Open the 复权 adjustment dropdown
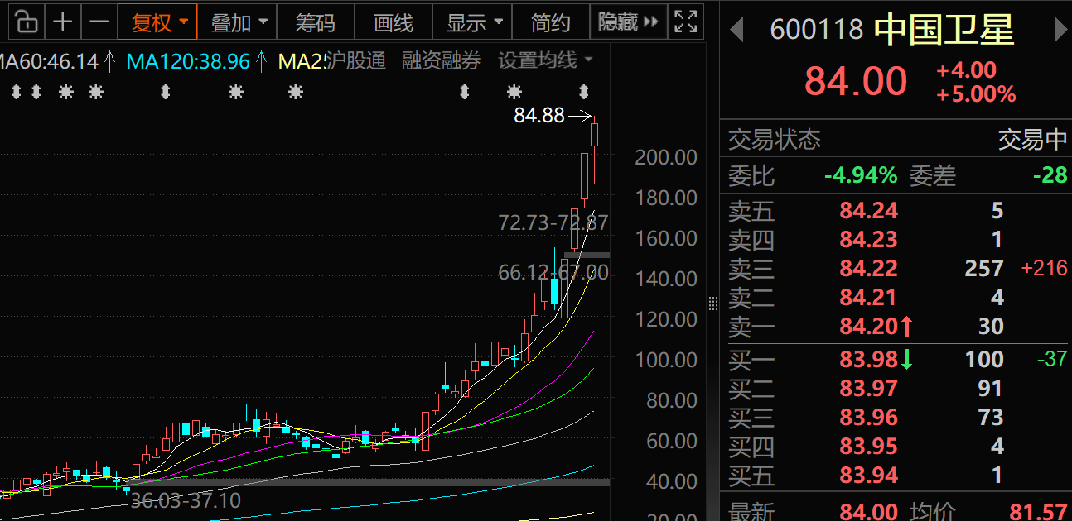This screenshot has width=1072, height=521. point(157,22)
